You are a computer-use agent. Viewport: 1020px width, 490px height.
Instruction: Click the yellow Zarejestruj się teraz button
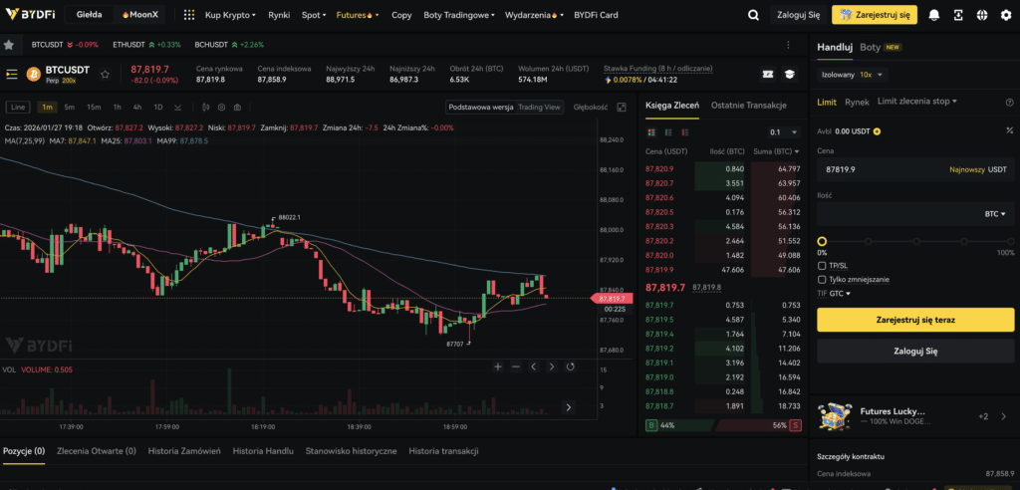[914, 320]
